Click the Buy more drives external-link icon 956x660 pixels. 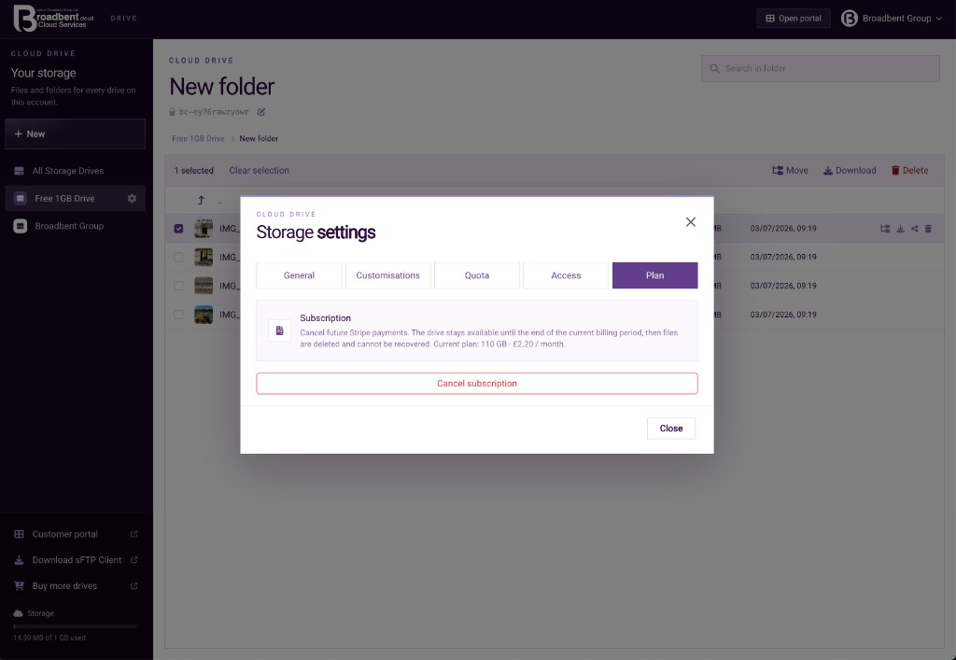click(134, 585)
